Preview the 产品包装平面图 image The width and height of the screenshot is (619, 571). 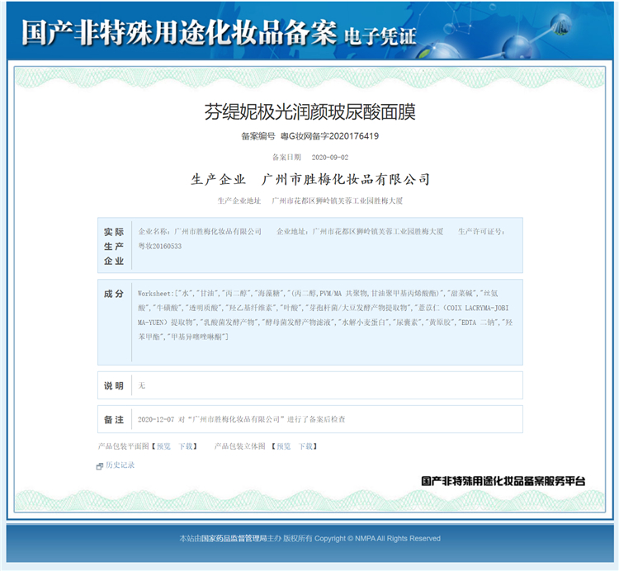[x=163, y=446]
